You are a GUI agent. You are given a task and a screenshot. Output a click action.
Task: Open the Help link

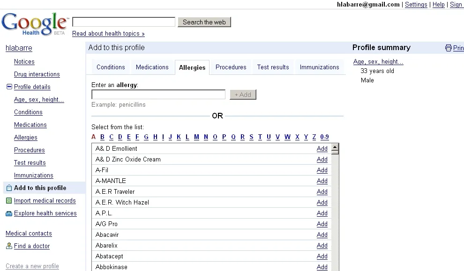pyautogui.click(x=439, y=4)
